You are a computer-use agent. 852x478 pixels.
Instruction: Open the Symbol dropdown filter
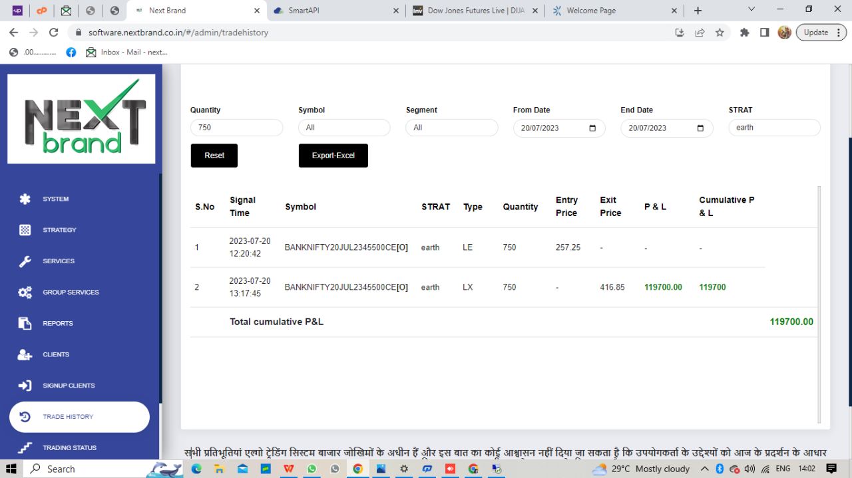click(x=344, y=128)
